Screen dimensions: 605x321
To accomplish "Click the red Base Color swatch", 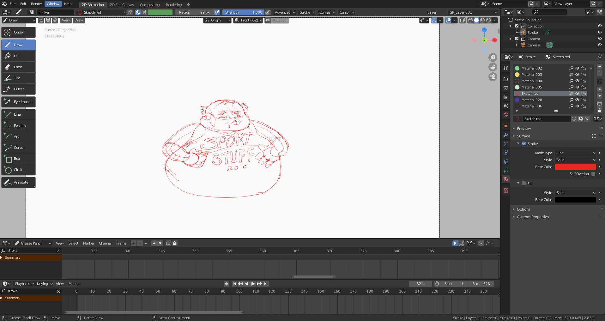I will click(x=575, y=167).
